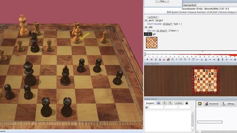237x133 pixels.
Task: Click the 3 CPUs button
Action: (178, 103)
